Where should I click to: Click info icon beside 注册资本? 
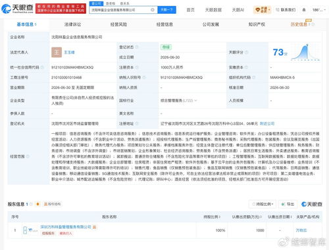tap(137, 67)
